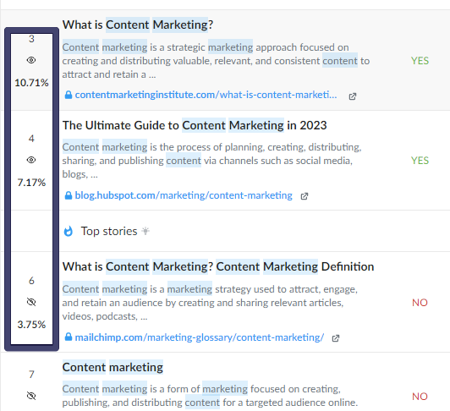
Task: Click lock icon before blog.hubspot.com URL
Action: point(69,195)
